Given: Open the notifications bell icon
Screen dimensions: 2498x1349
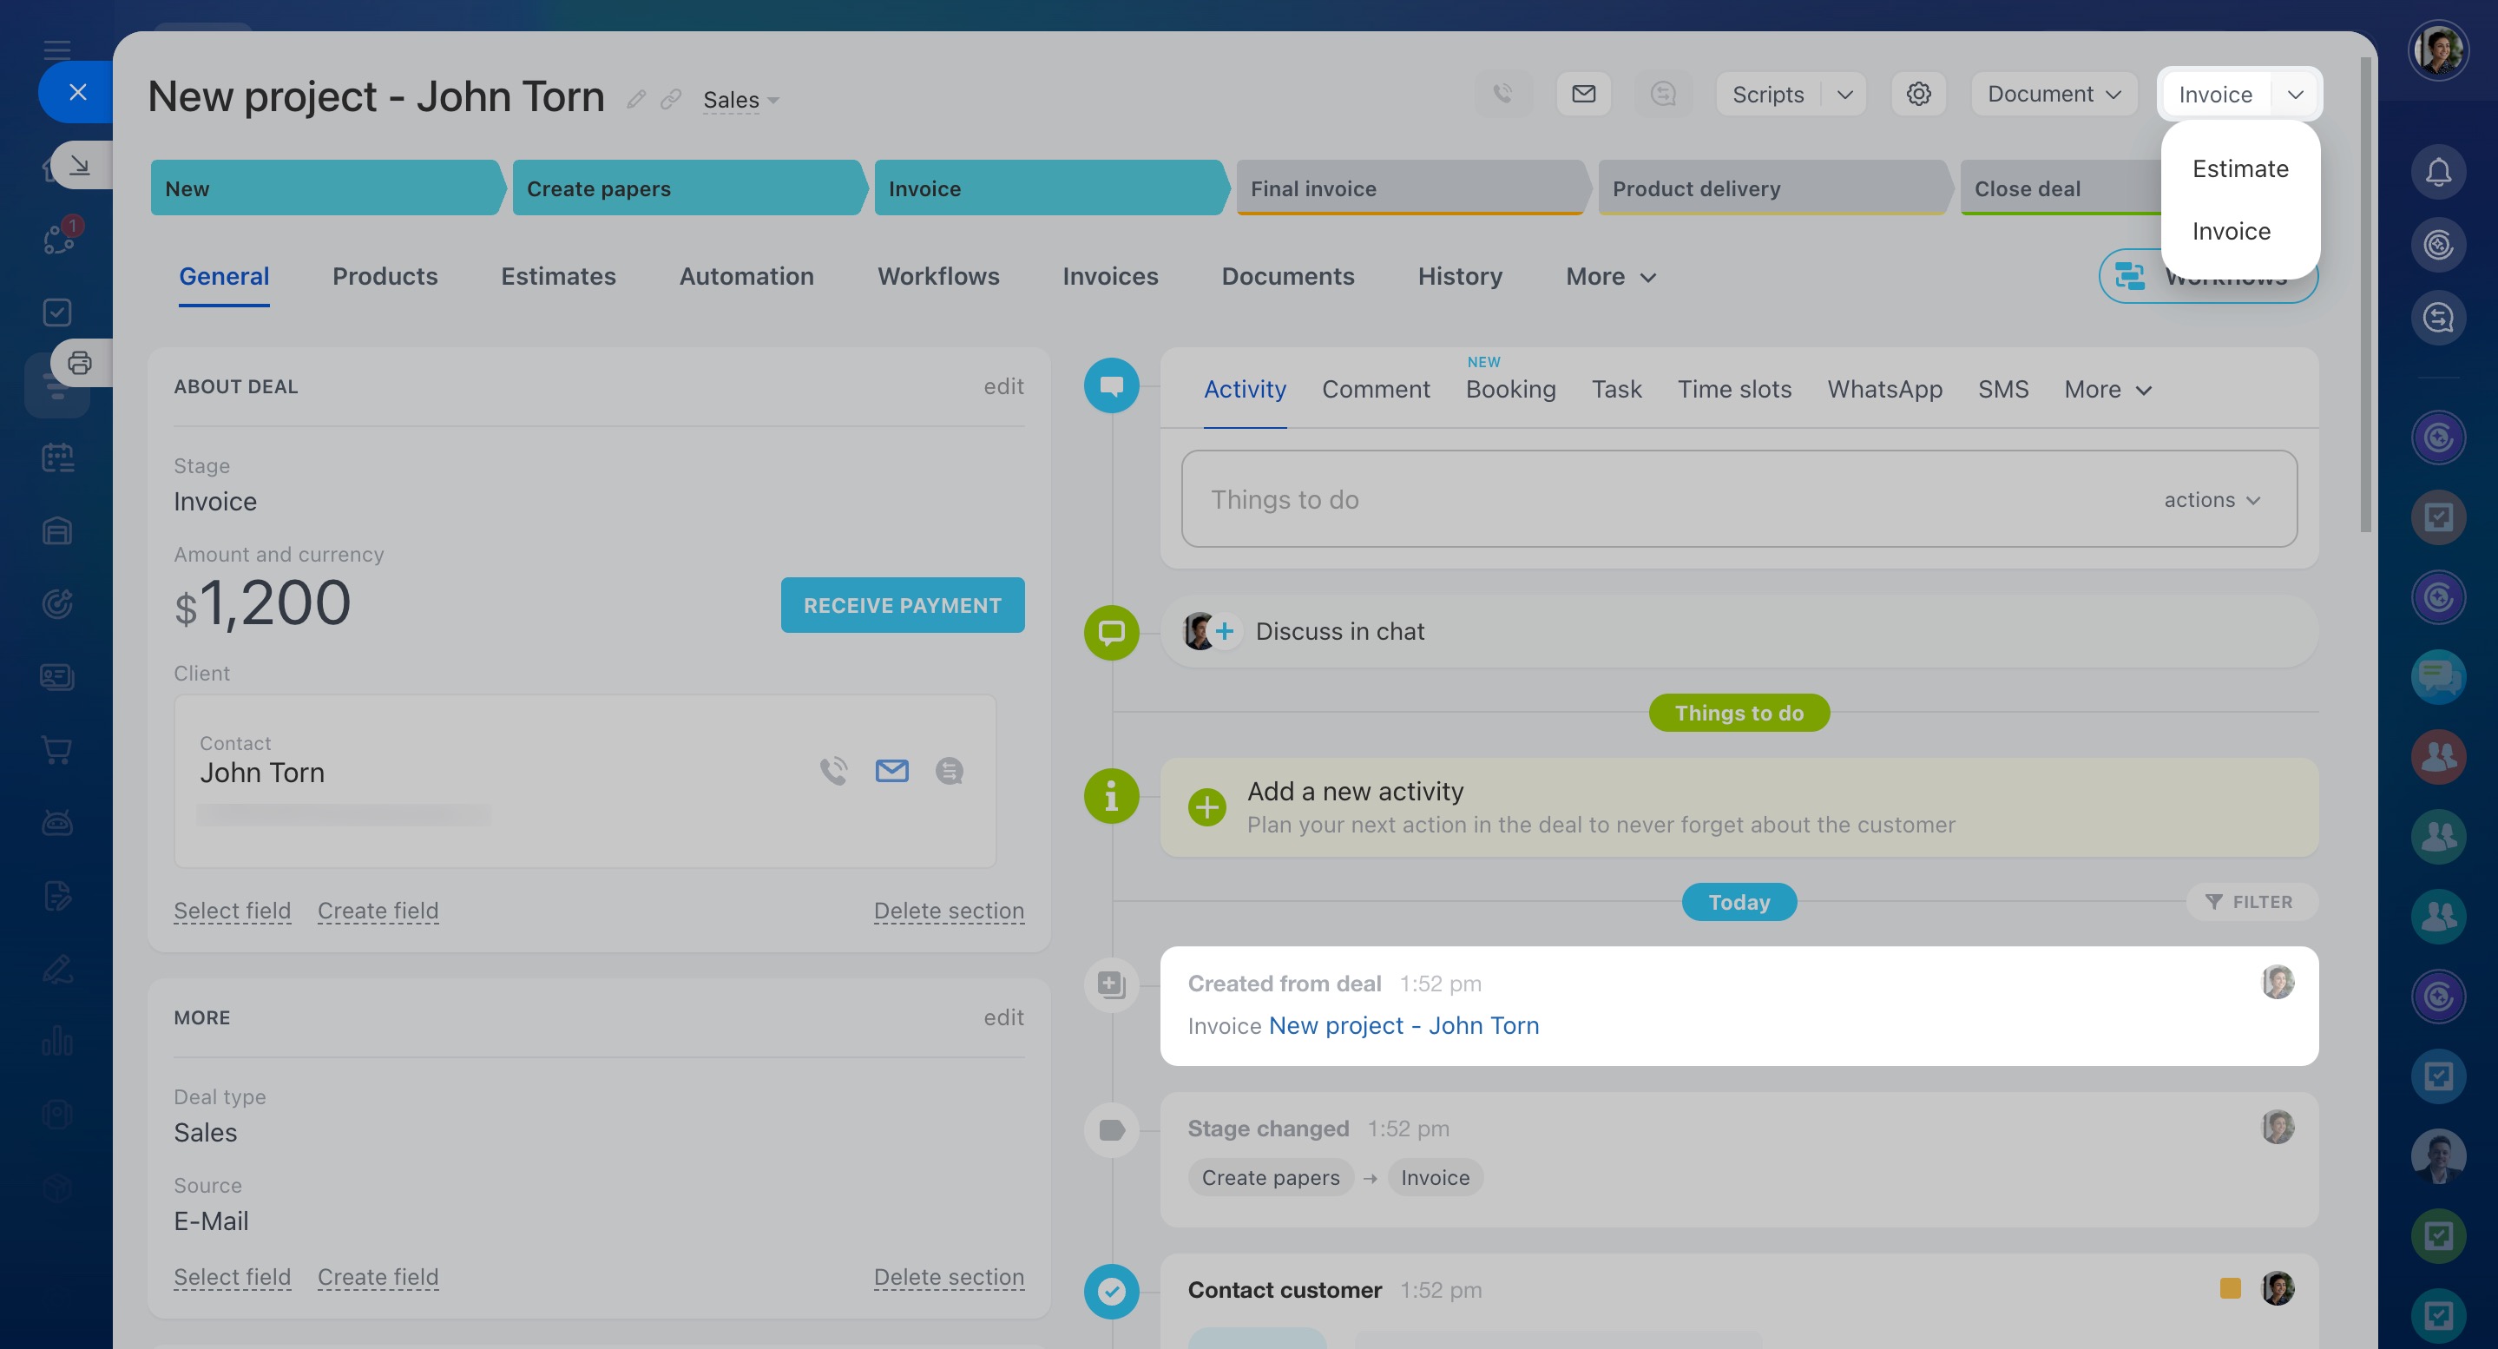Looking at the screenshot, I should coord(2438,172).
